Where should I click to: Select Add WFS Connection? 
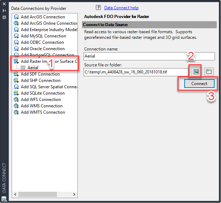pyautogui.click(x=41, y=100)
